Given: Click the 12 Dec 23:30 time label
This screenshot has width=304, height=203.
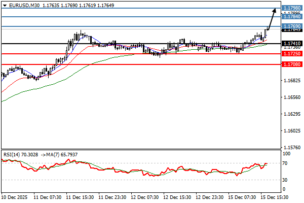Looking at the screenshot, I should 211,197.
